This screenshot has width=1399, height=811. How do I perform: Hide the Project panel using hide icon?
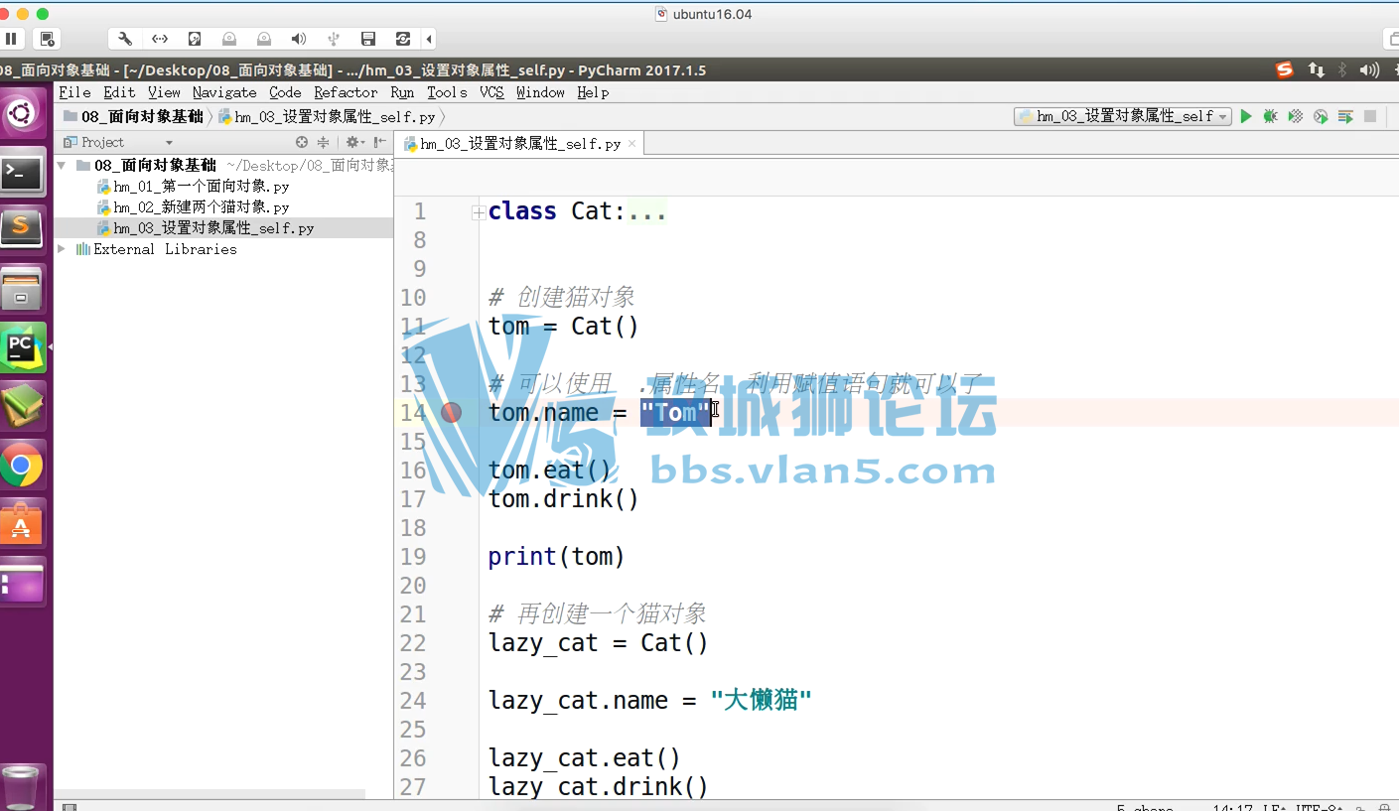click(x=380, y=142)
